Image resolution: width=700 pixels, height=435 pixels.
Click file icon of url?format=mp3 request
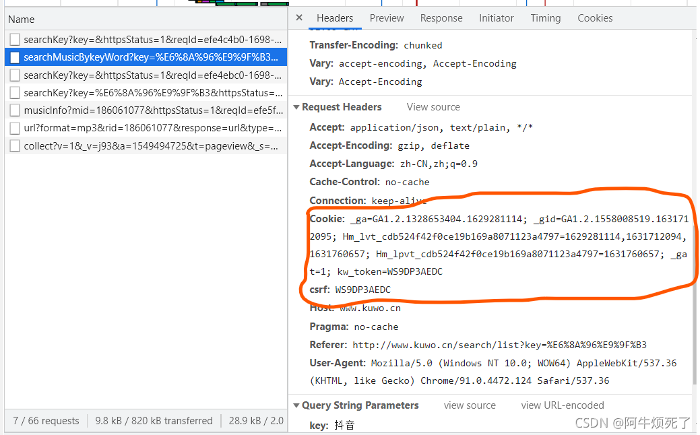tap(15, 128)
